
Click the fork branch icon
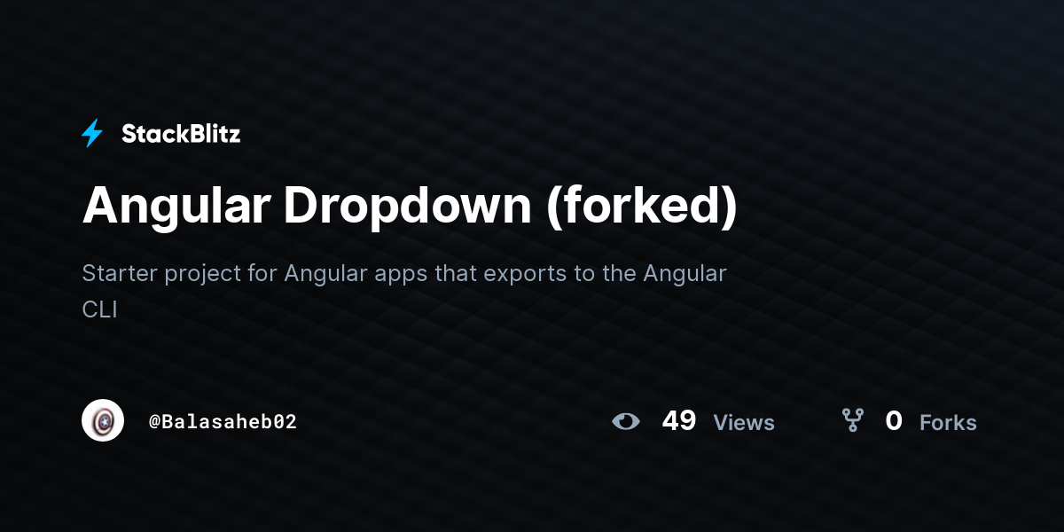[853, 420]
